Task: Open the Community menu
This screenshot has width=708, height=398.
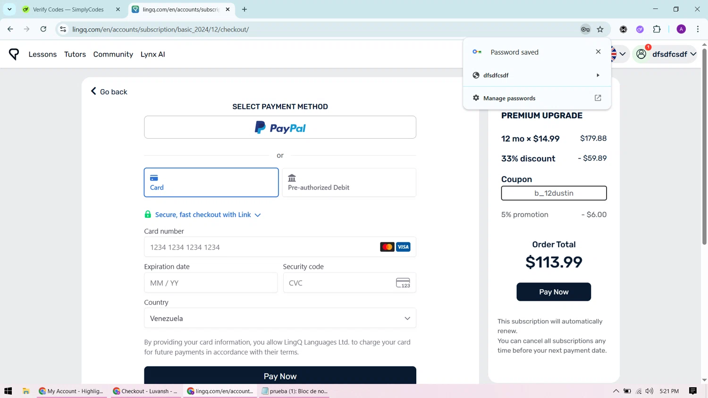Action: click(113, 54)
